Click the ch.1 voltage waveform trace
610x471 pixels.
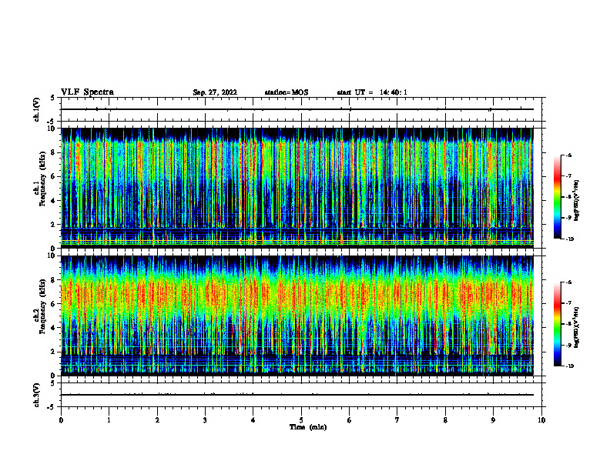tap(297, 109)
